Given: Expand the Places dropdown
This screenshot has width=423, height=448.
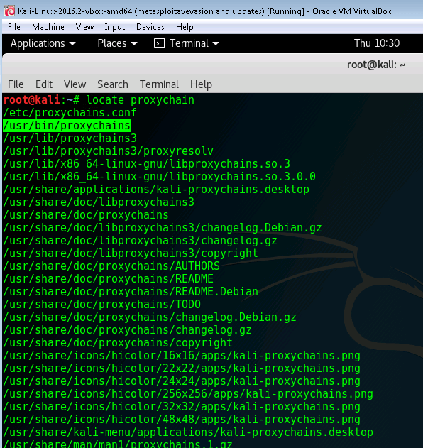Looking at the screenshot, I should pos(117,43).
